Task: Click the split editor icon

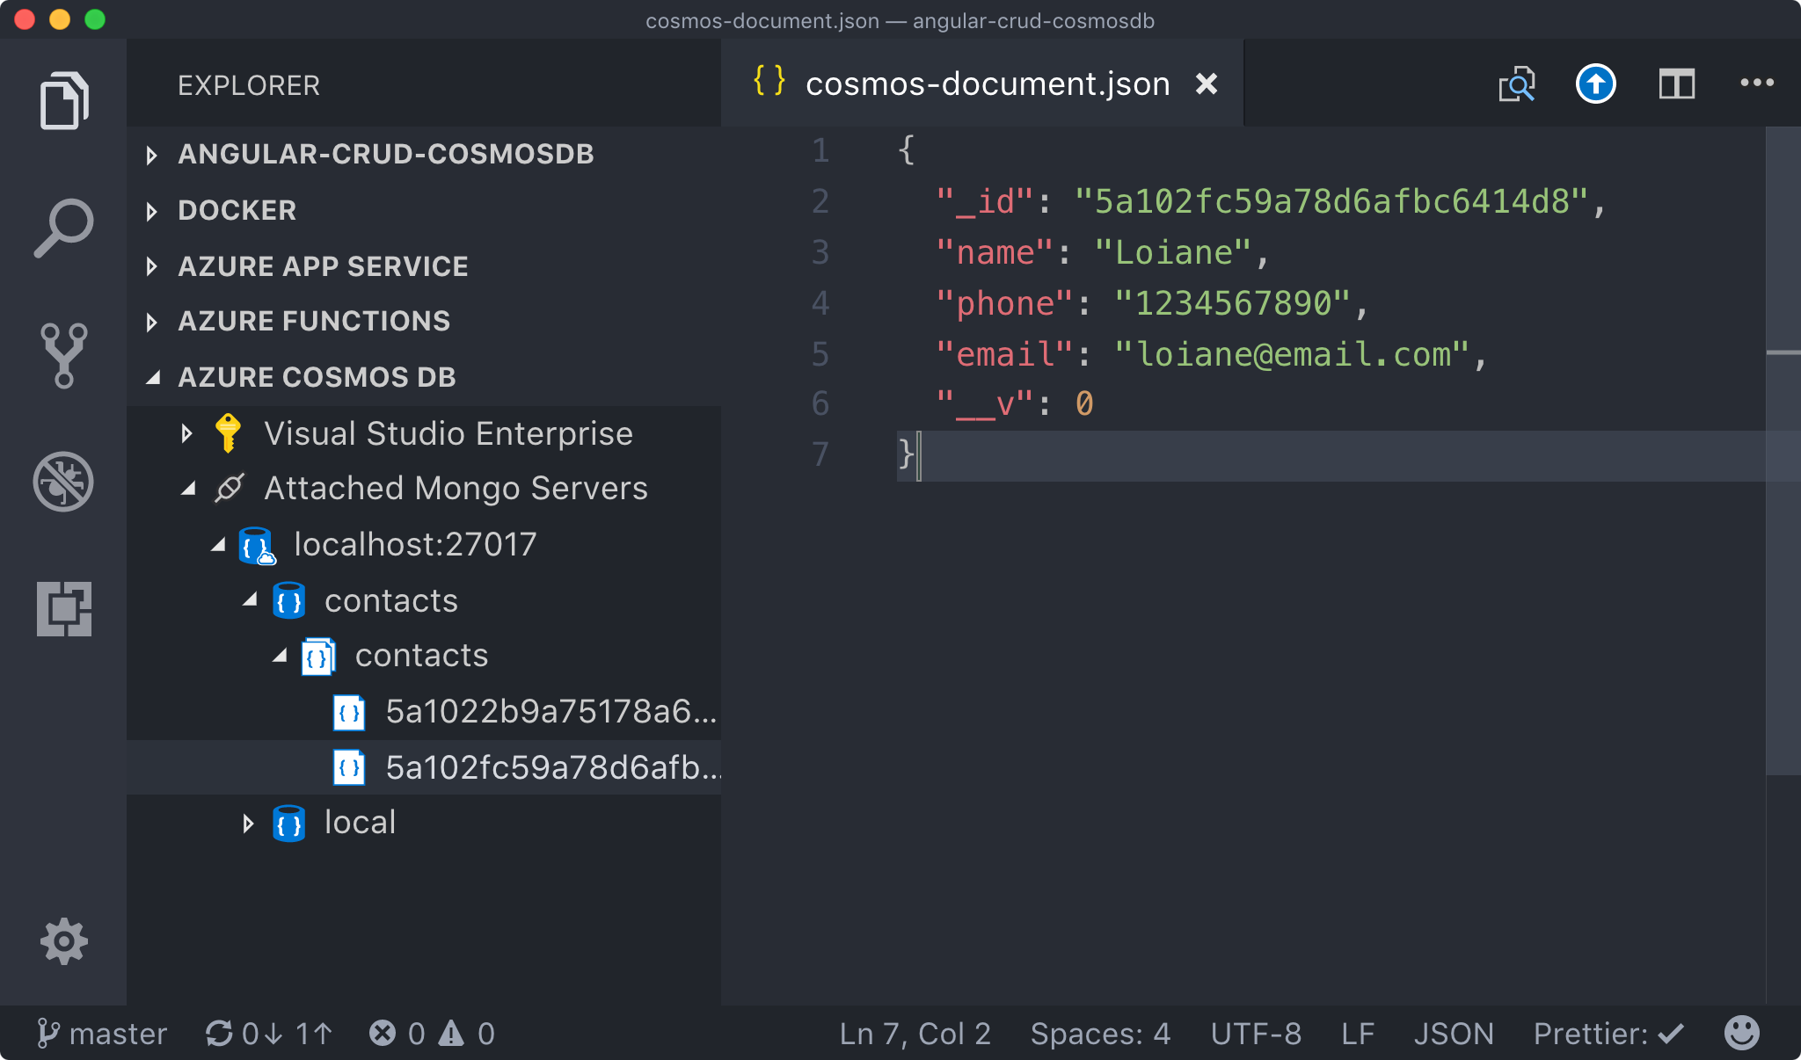Action: [1676, 84]
